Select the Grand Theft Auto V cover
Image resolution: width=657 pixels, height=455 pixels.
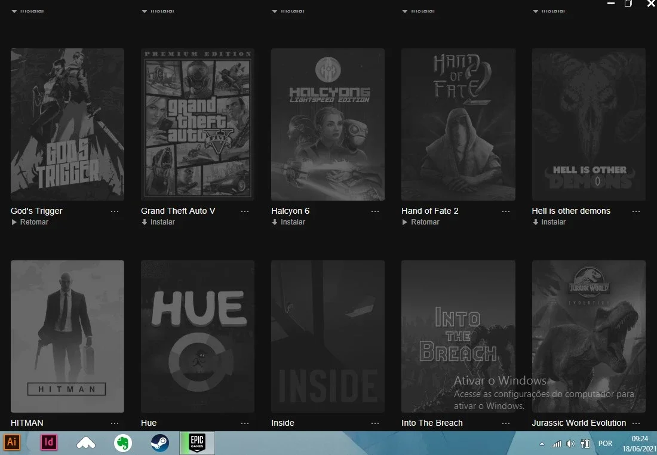(x=198, y=124)
